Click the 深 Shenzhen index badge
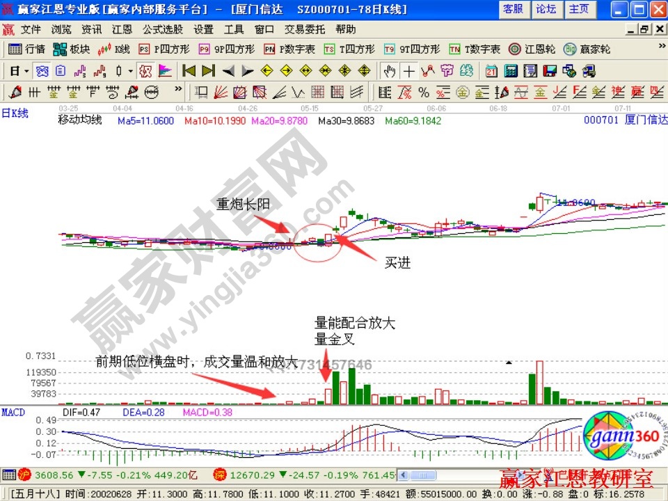 tap(219, 475)
